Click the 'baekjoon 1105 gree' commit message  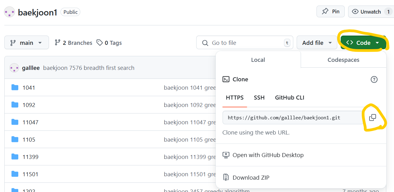click(190, 140)
